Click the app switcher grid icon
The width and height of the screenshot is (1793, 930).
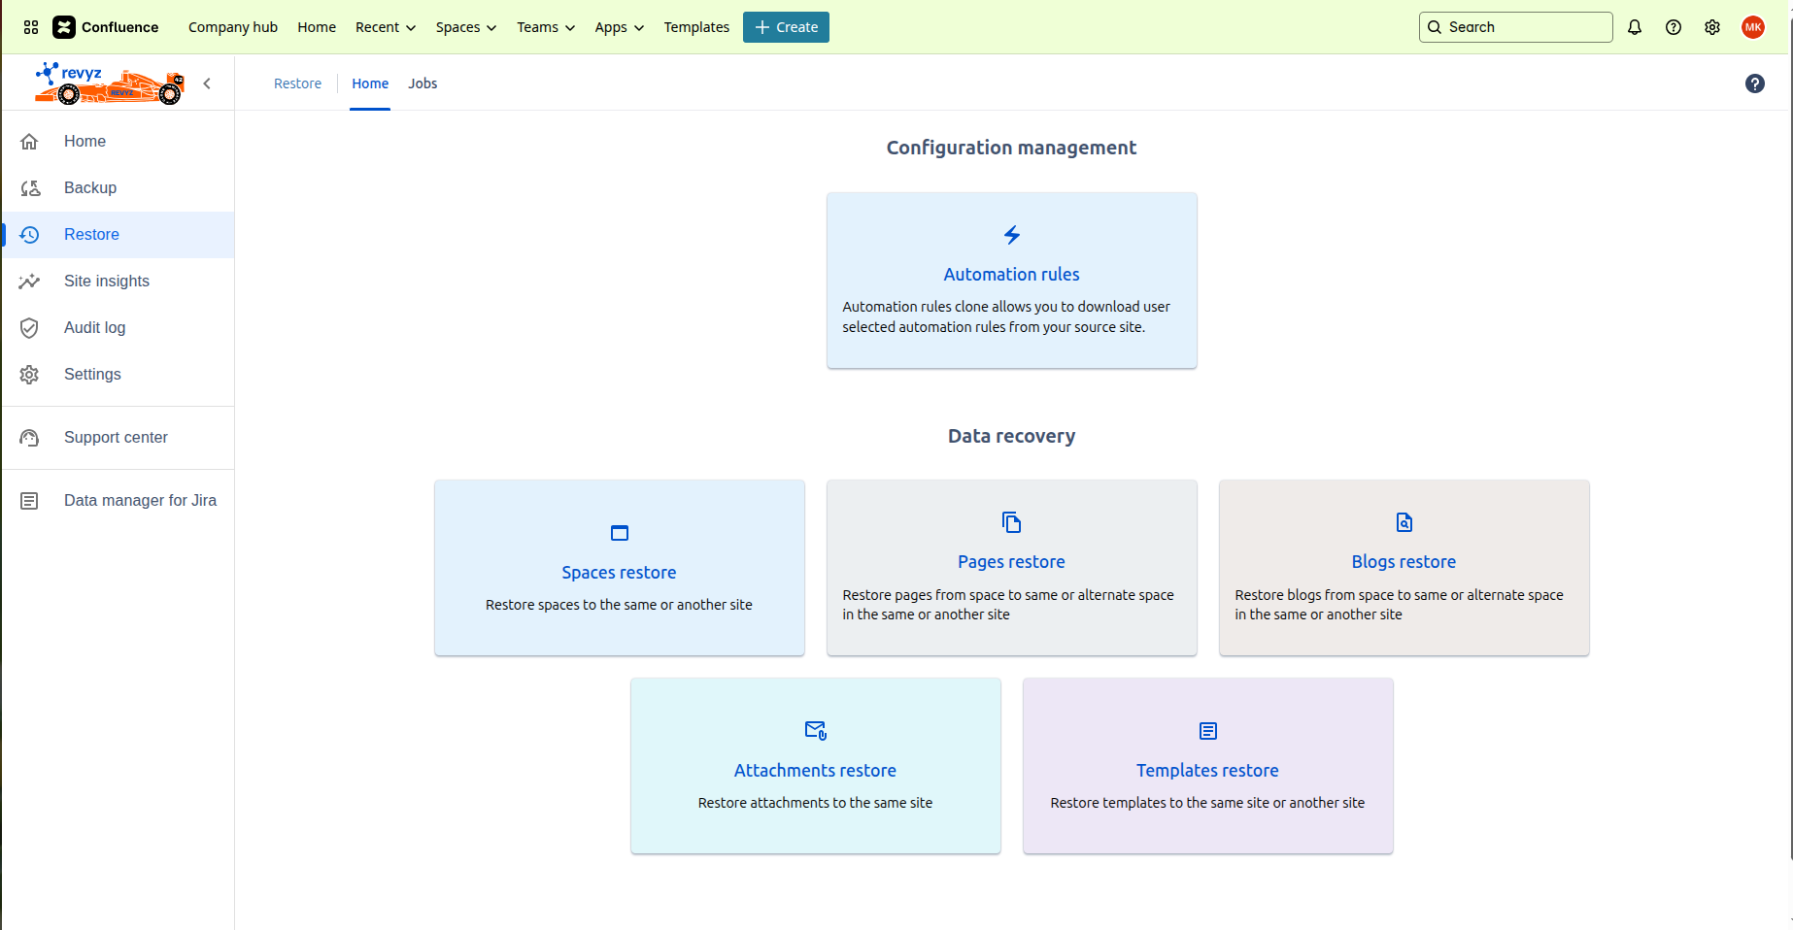[x=31, y=27]
